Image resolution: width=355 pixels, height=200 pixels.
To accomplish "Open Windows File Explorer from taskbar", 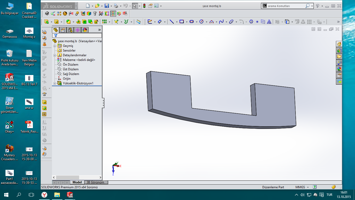I will pyautogui.click(x=57, y=195).
